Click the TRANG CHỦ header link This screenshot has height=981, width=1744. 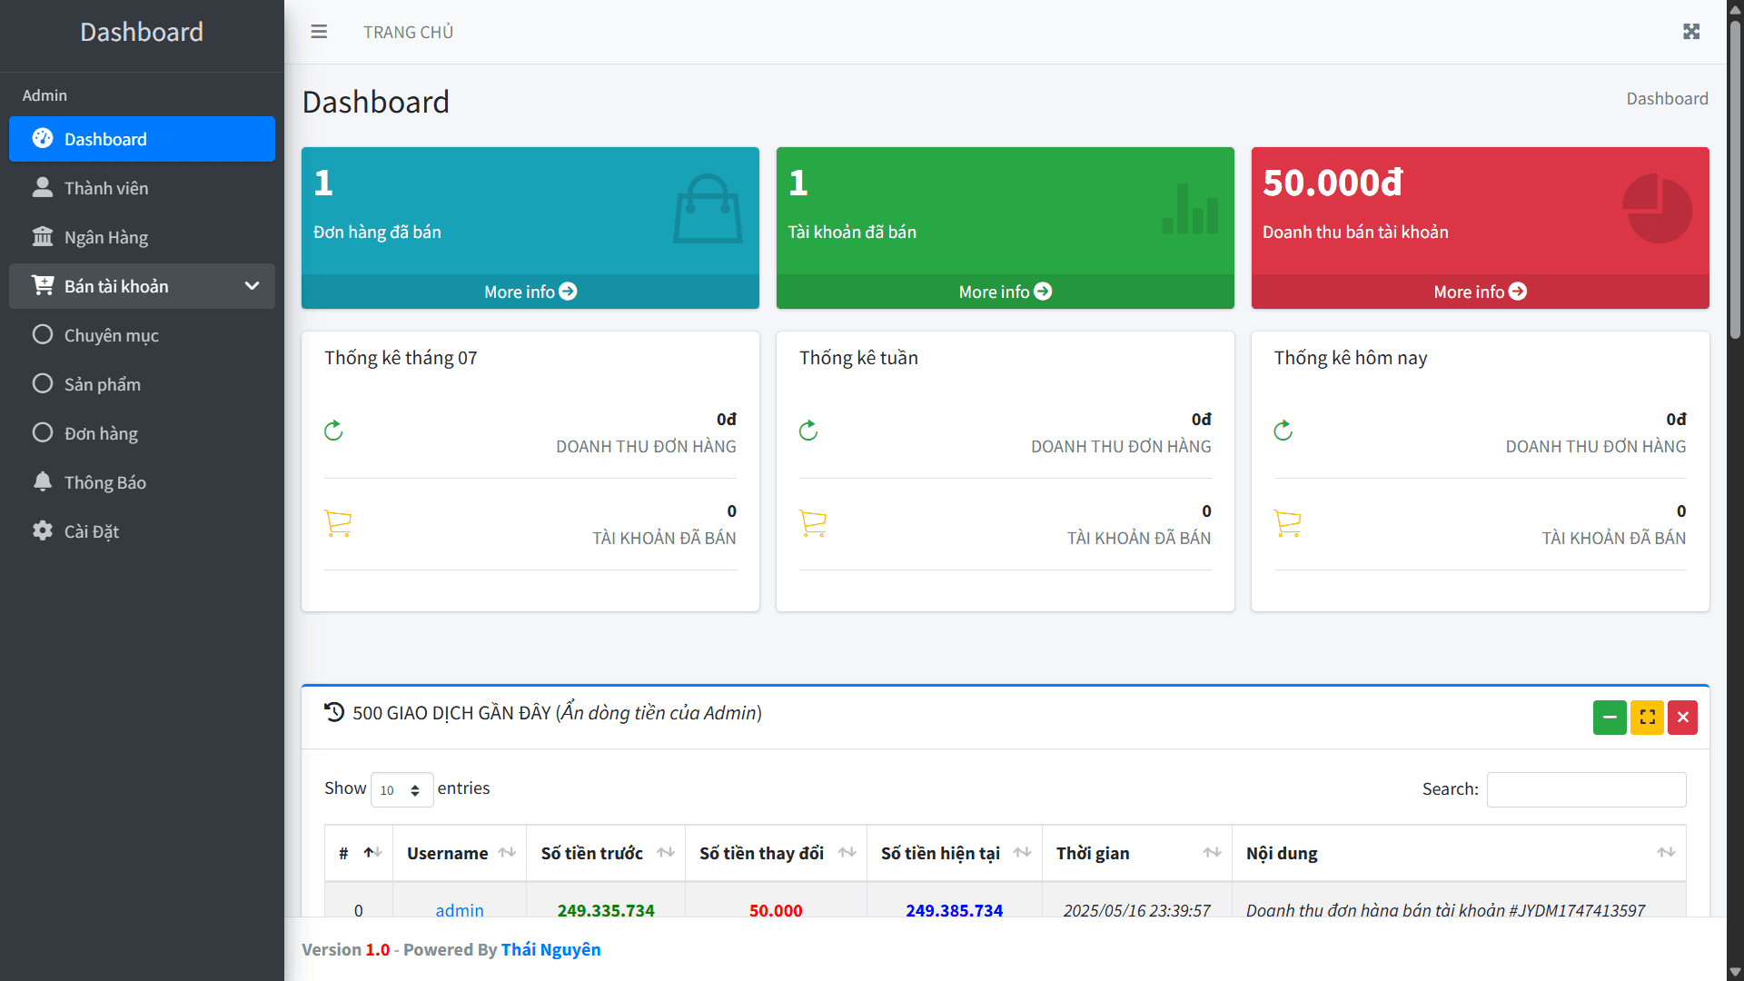point(408,32)
